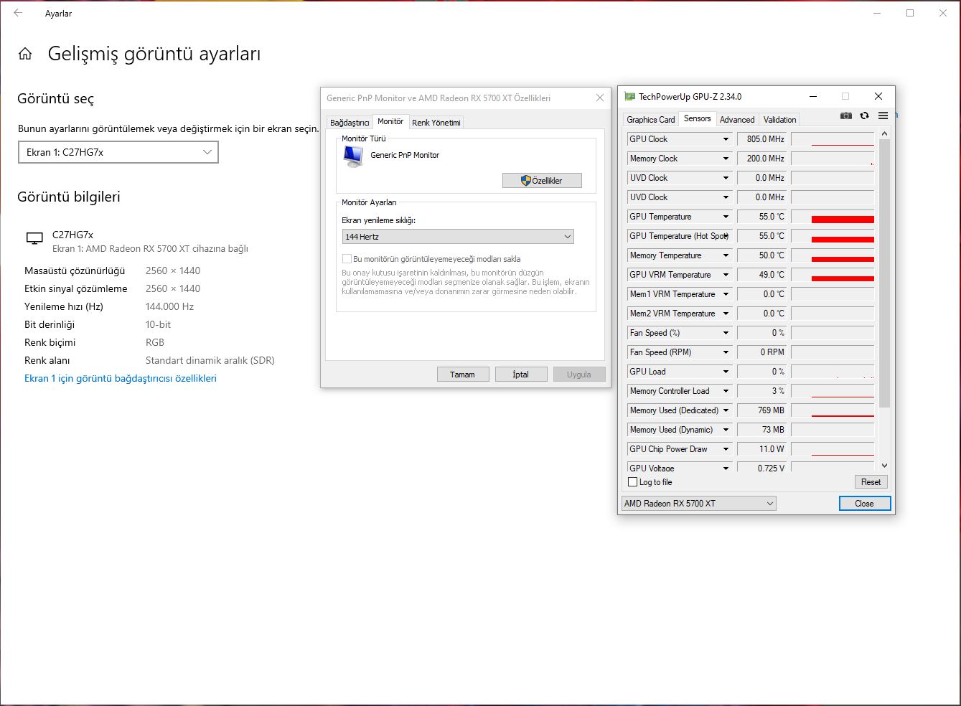961x706 pixels.
Task: Select the Sensors tab in GPU-Z
Action: pos(698,118)
